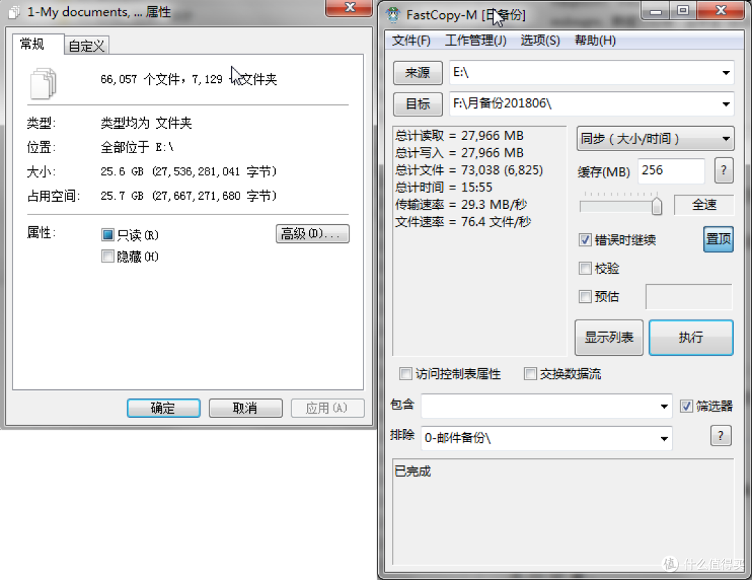Click the 全部位于 E:\ location text
Screen dimensions: 752x580
point(137,147)
